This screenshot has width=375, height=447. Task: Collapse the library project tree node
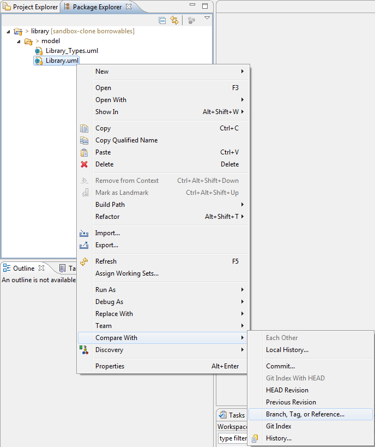tap(8, 31)
